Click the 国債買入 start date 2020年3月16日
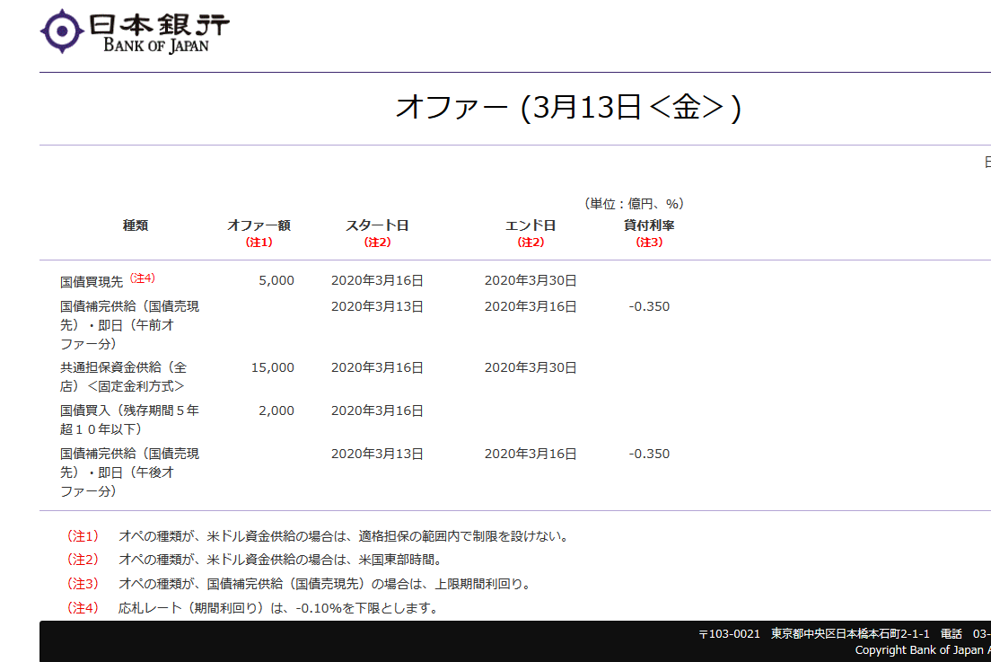 pos(377,410)
